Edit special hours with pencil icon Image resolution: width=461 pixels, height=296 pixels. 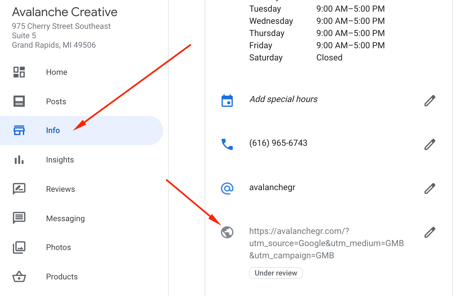click(430, 101)
